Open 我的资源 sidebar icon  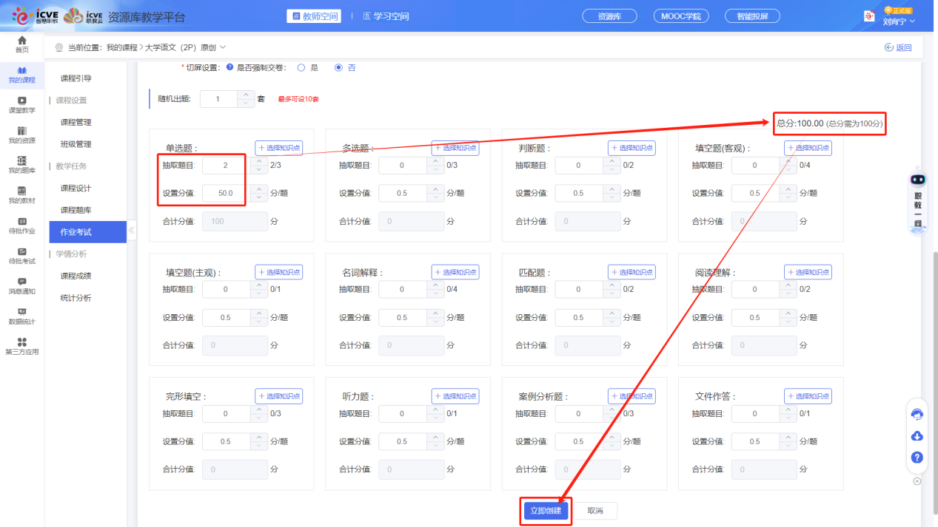[x=22, y=135]
